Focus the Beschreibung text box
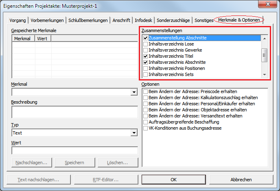Viewport: 280px width, 191px height. [74, 112]
